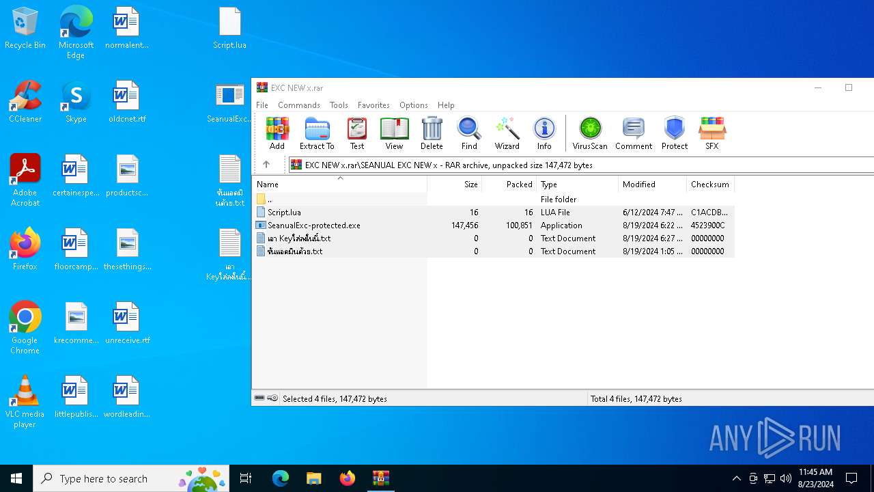Select the unreceive.rtf desktop document
This screenshot has height=492, width=874.
coord(127,323)
